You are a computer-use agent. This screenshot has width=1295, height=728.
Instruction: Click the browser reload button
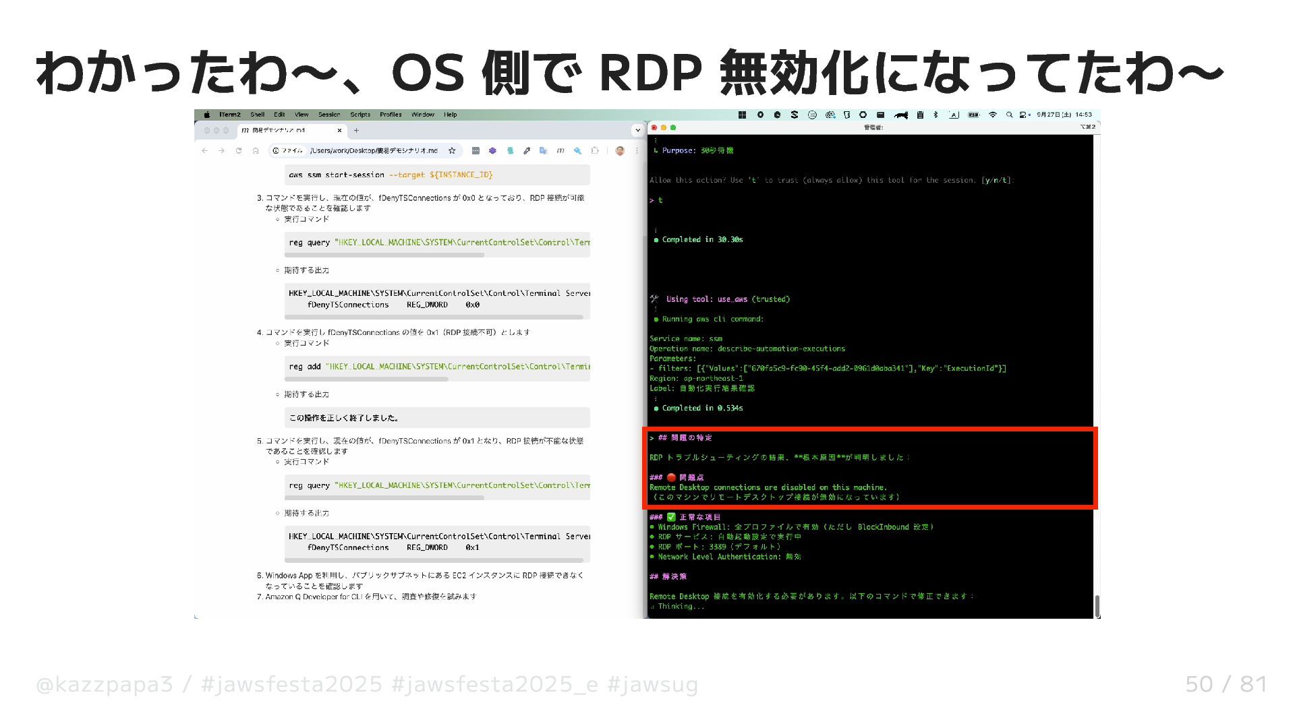tap(239, 151)
